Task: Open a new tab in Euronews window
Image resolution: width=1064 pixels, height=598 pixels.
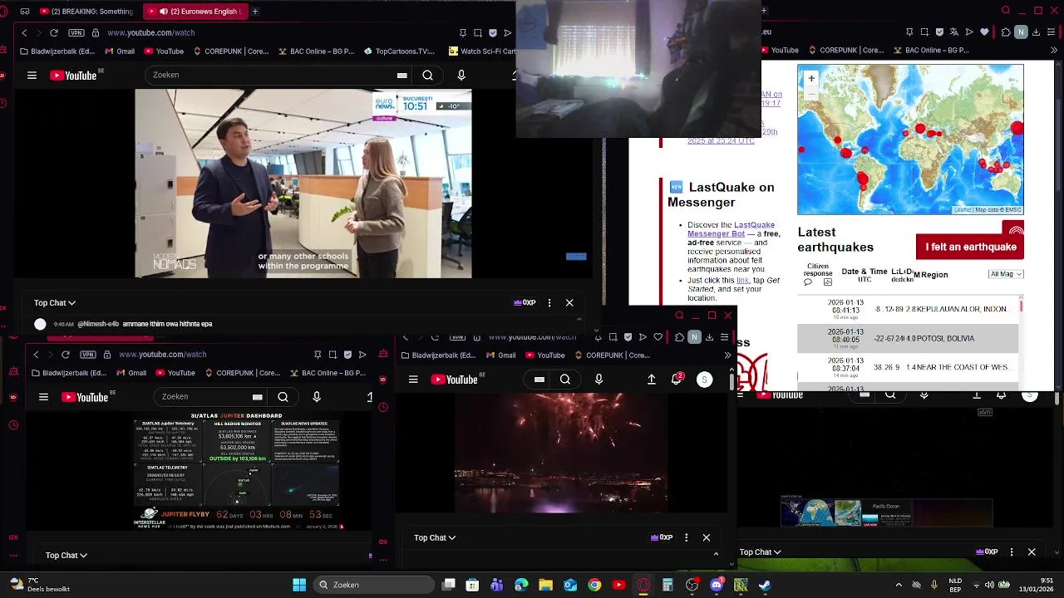Action: click(x=255, y=12)
